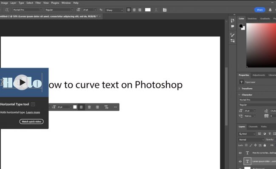Open the Image menu
The image size is (276, 169).
pos(4,3)
